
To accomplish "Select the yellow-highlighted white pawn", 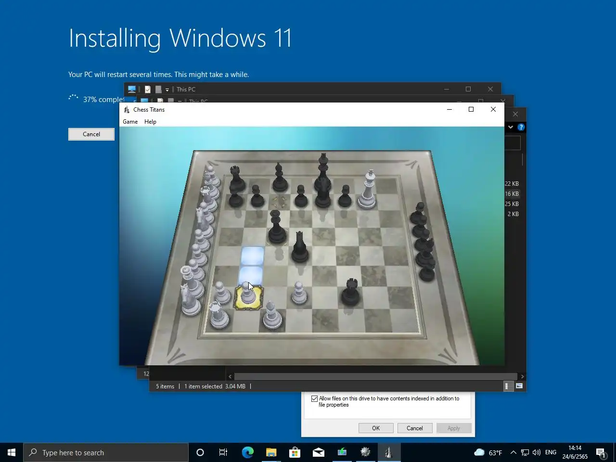I will point(248,295).
